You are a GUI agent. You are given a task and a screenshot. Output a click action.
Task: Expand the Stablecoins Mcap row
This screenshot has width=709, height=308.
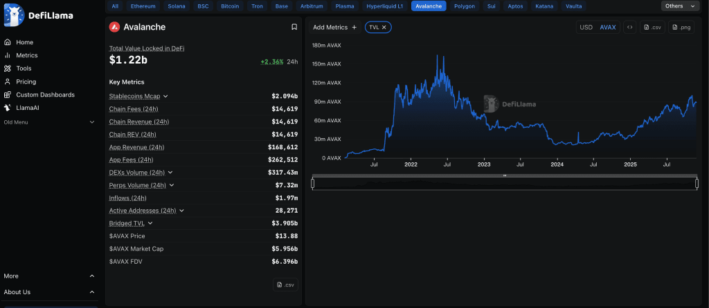pyautogui.click(x=165, y=96)
